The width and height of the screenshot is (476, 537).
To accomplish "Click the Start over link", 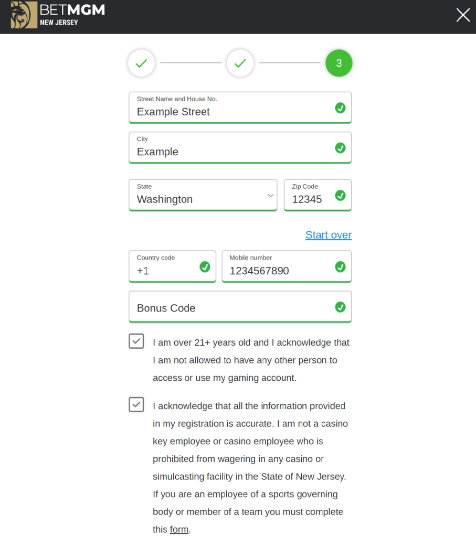I will tap(329, 235).
